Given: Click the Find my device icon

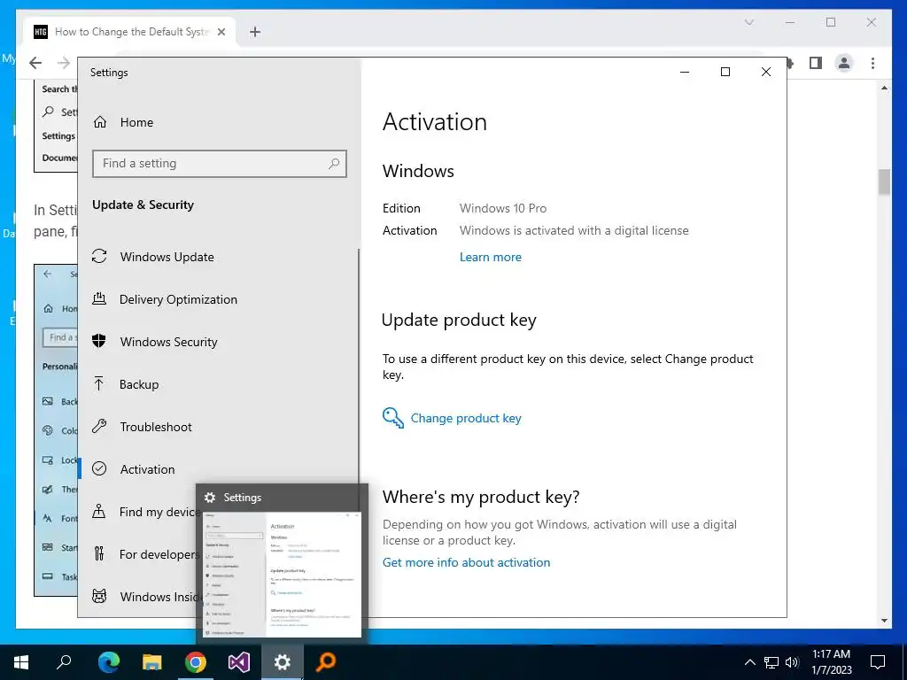Looking at the screenshot, I should (99, 511).
